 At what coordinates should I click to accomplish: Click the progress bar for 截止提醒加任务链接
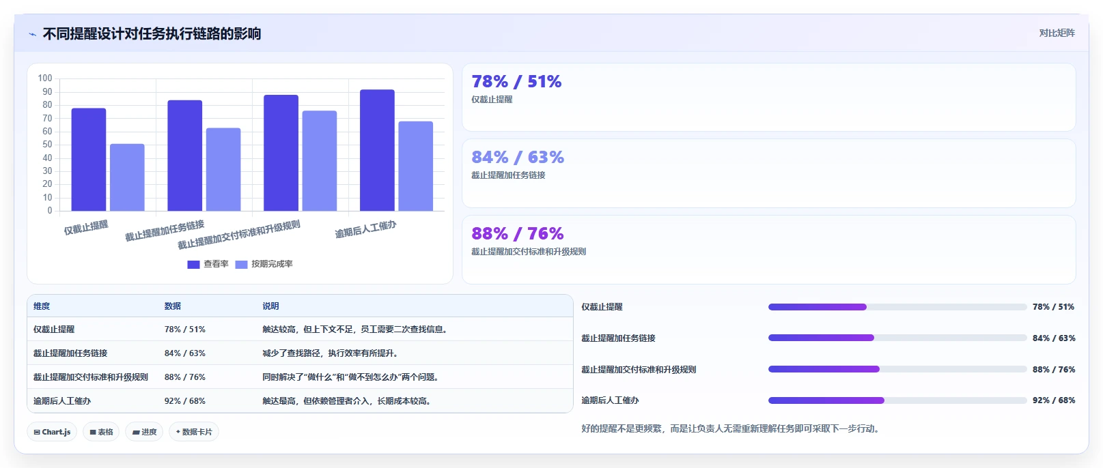[897, 338]
